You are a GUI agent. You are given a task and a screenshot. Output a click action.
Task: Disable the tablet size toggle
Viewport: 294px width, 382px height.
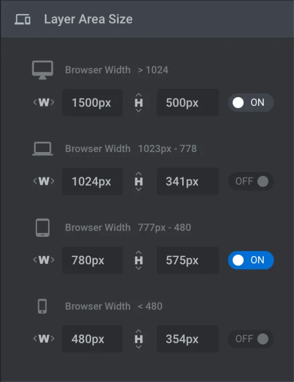(250, 260)
